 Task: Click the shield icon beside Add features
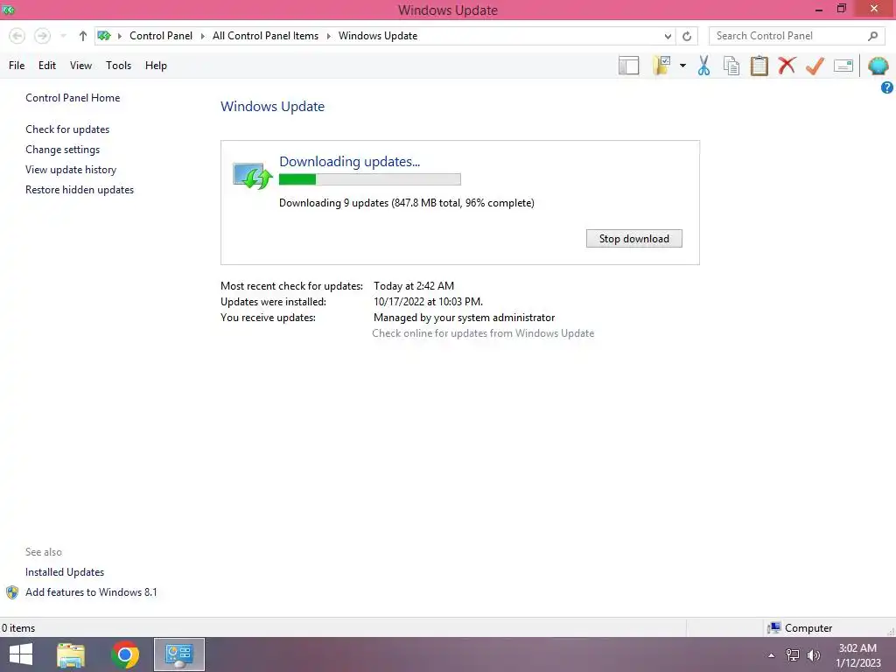pyautogui.click(x=12, y=592)
